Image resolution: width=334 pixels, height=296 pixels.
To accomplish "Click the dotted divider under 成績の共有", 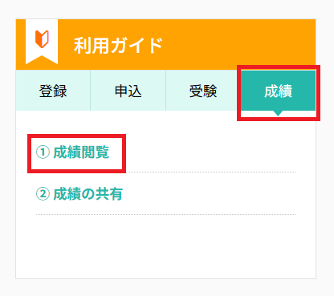I will click(x=166, y=214).
